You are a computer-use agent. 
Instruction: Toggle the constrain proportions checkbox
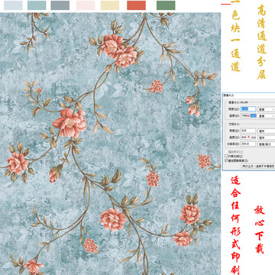(x=226, y=156)
